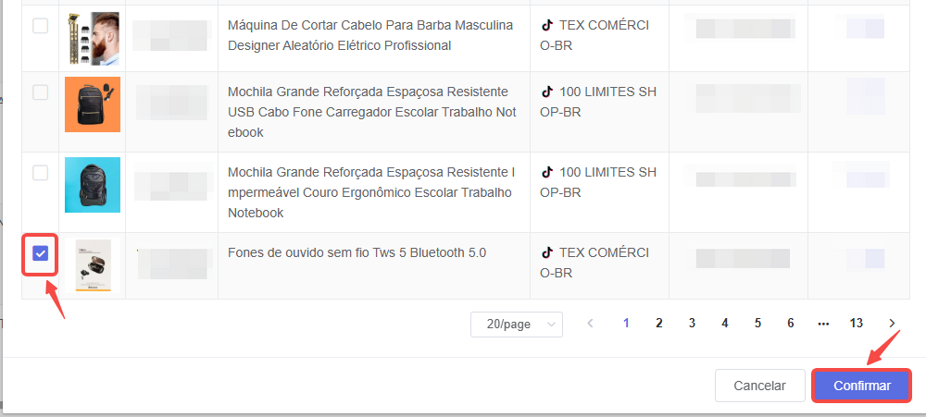Select the hair clipper product checkbox
The width and height of the screenshot is (926, 417).
pos(41,26)
